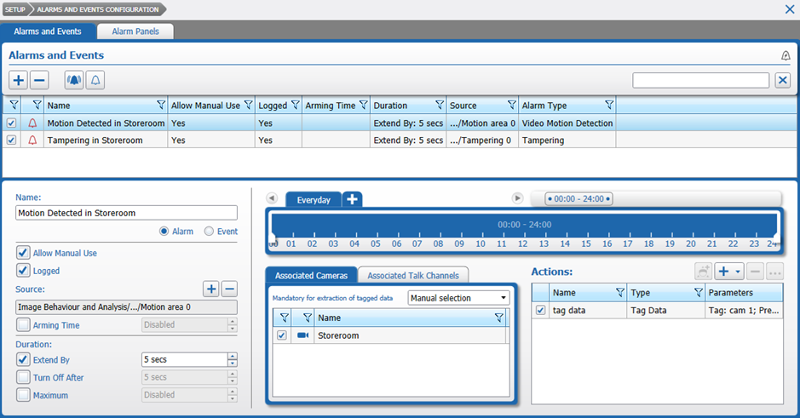
Task: Click the 00:00 - 24:00 timeline bar
Action: (525, 225)
